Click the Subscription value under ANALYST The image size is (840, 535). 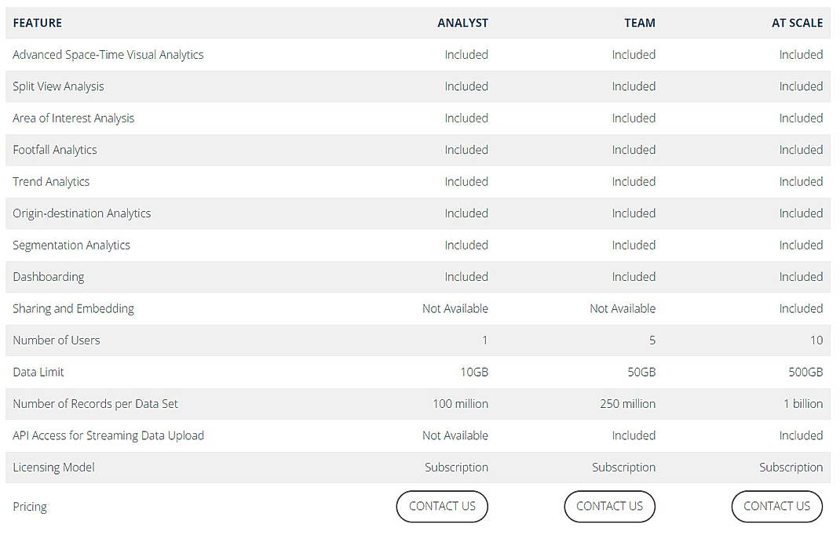point(456,467)
